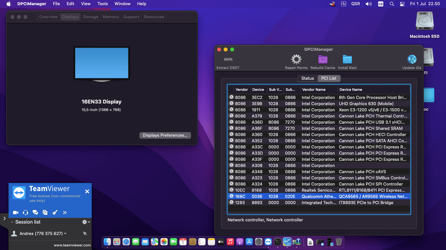Image resolution: width=446 pixels, height=250 pixels.
Task: Open Safari from the Dock
Action: (x=126, y=242)
